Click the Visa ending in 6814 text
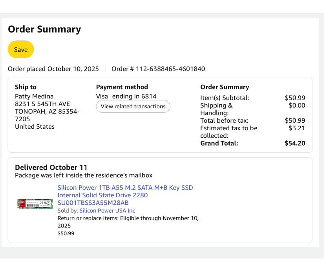The width and height of the screenshot is (325, 264). point(126,96)
